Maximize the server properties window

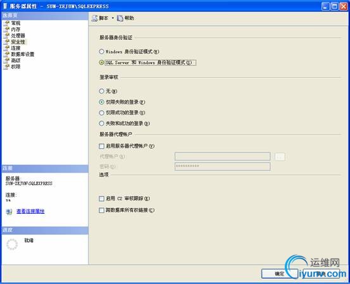(x=334, y=6)
